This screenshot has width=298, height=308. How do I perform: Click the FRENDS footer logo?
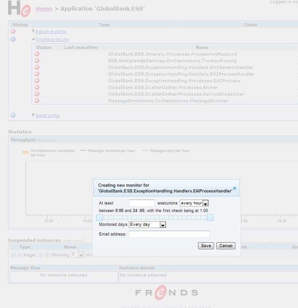click(167, 292)
